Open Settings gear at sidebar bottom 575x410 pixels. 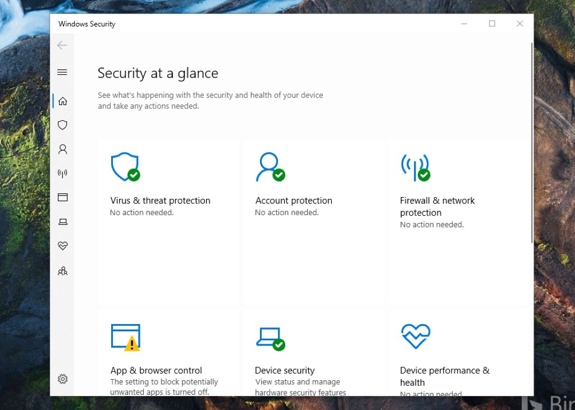coord(63,379)
